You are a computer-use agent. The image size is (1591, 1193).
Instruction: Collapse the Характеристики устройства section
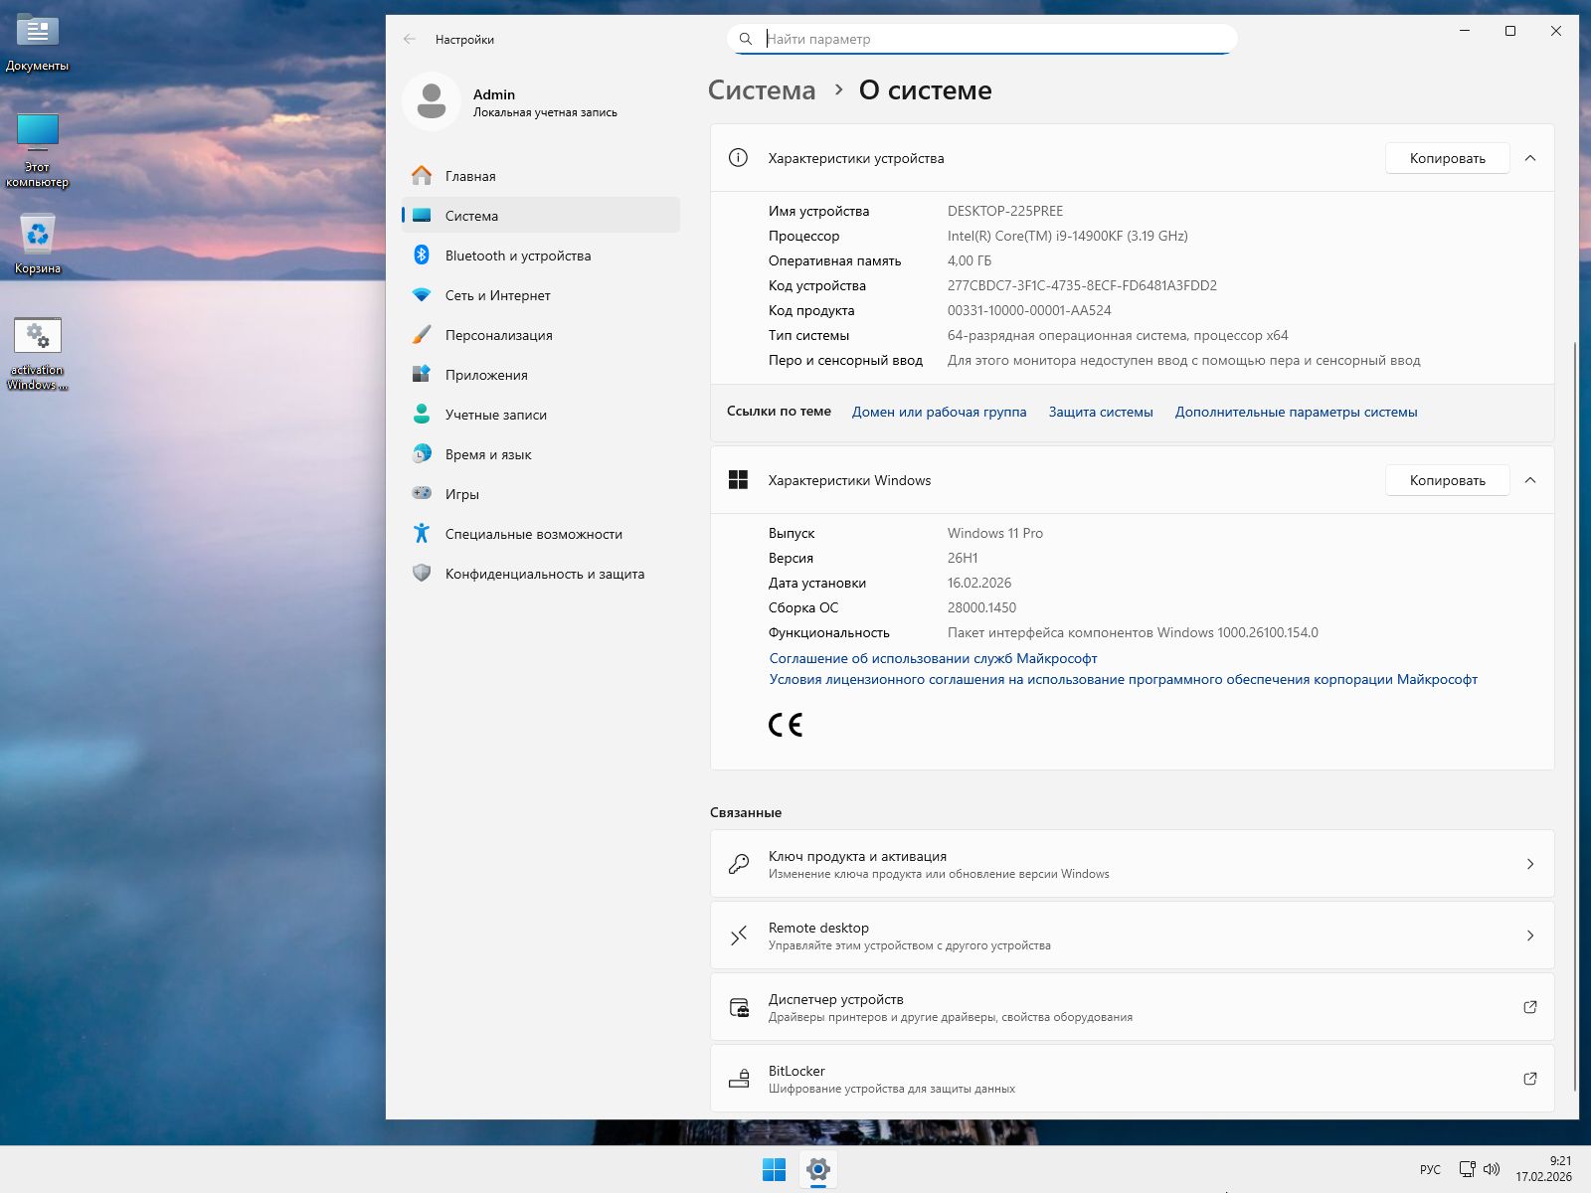click(x=1531, y=157)
